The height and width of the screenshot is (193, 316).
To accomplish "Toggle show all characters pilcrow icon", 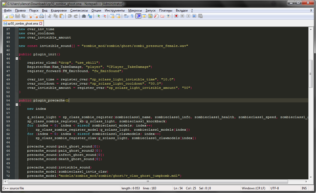I will (x=132, y=16).
